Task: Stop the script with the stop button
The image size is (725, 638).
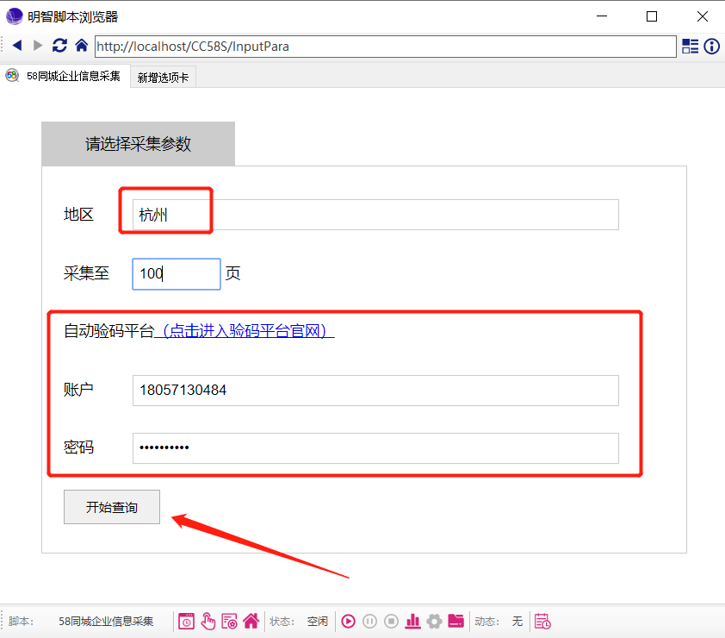Action: [391, 622]
